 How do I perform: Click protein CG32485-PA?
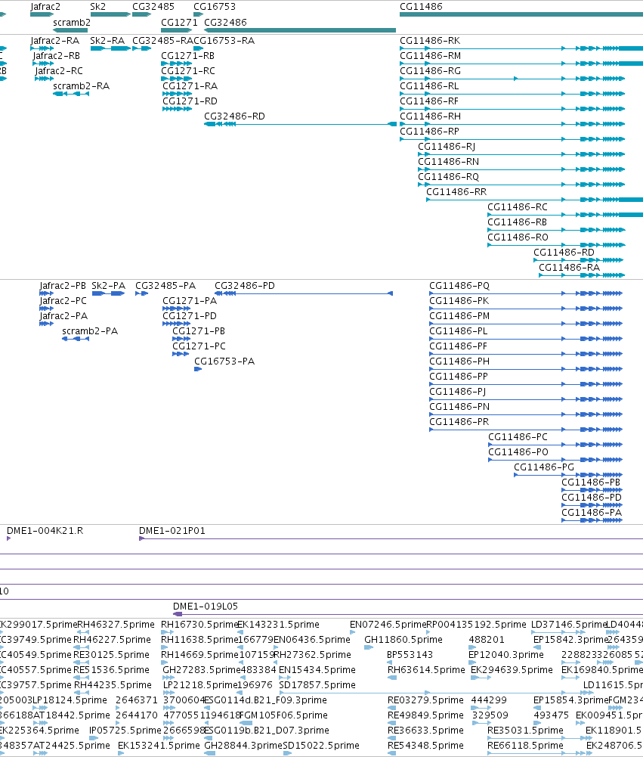(141, 293)
